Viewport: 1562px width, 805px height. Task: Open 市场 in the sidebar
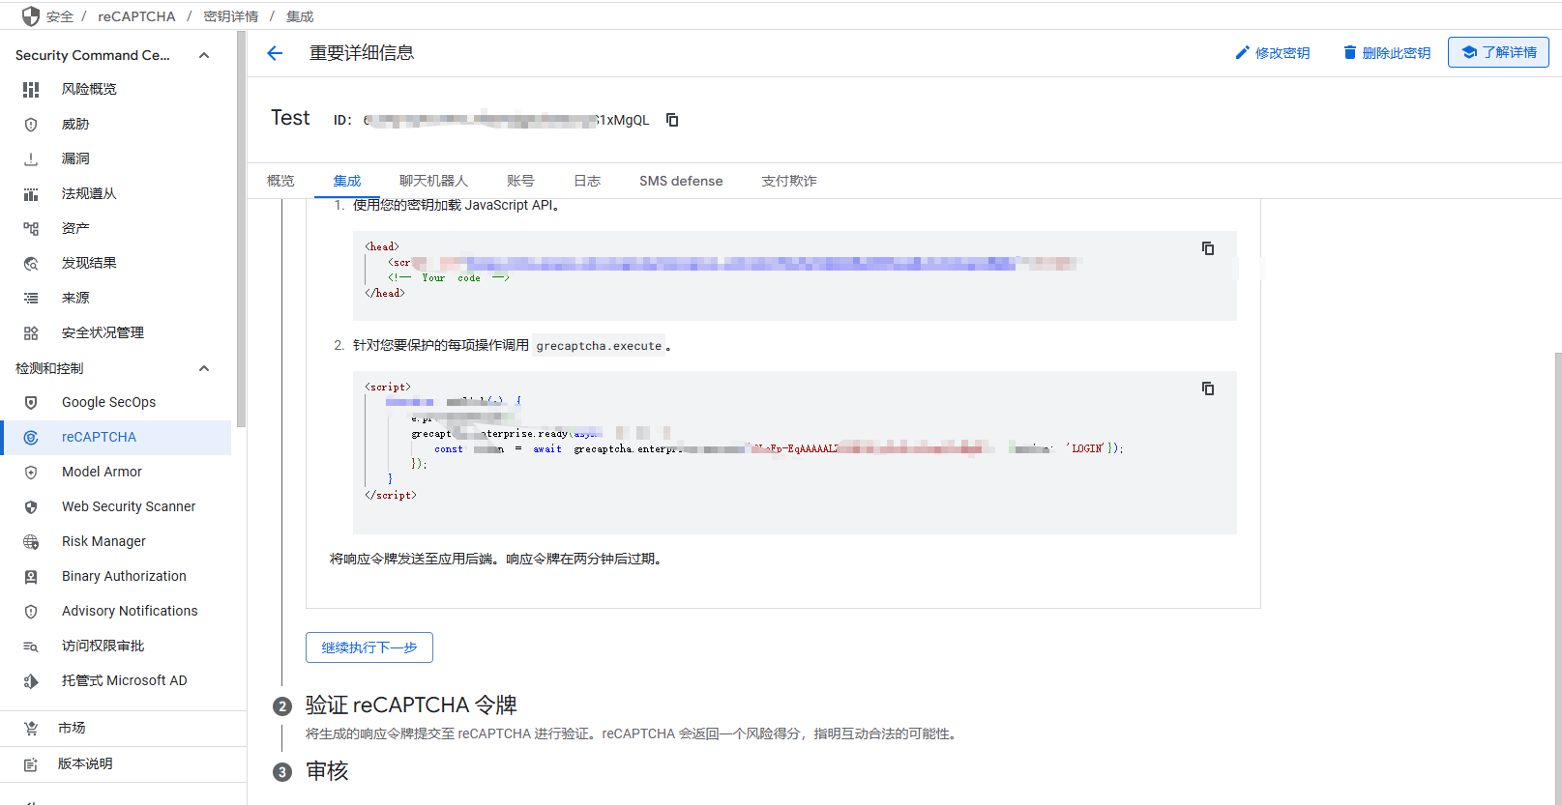[x=72, y=728]
